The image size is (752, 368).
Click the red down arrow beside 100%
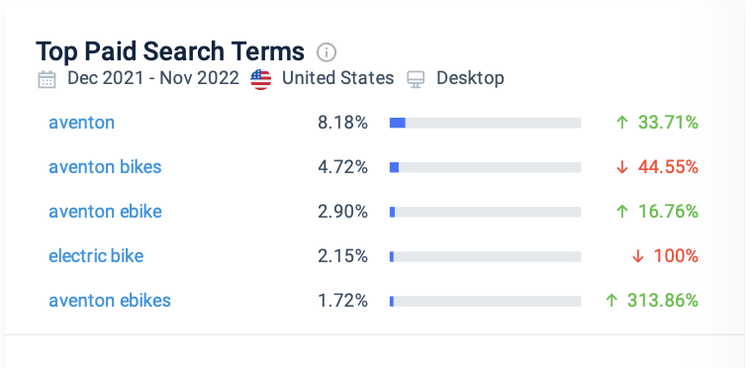pyautogui.click(x=637, y=256)
